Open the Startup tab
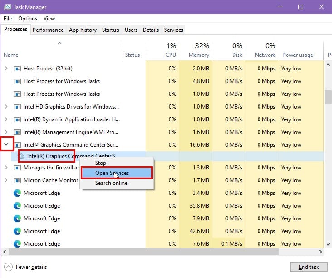This screenshot has width=332, height=278. coord(111,30)
